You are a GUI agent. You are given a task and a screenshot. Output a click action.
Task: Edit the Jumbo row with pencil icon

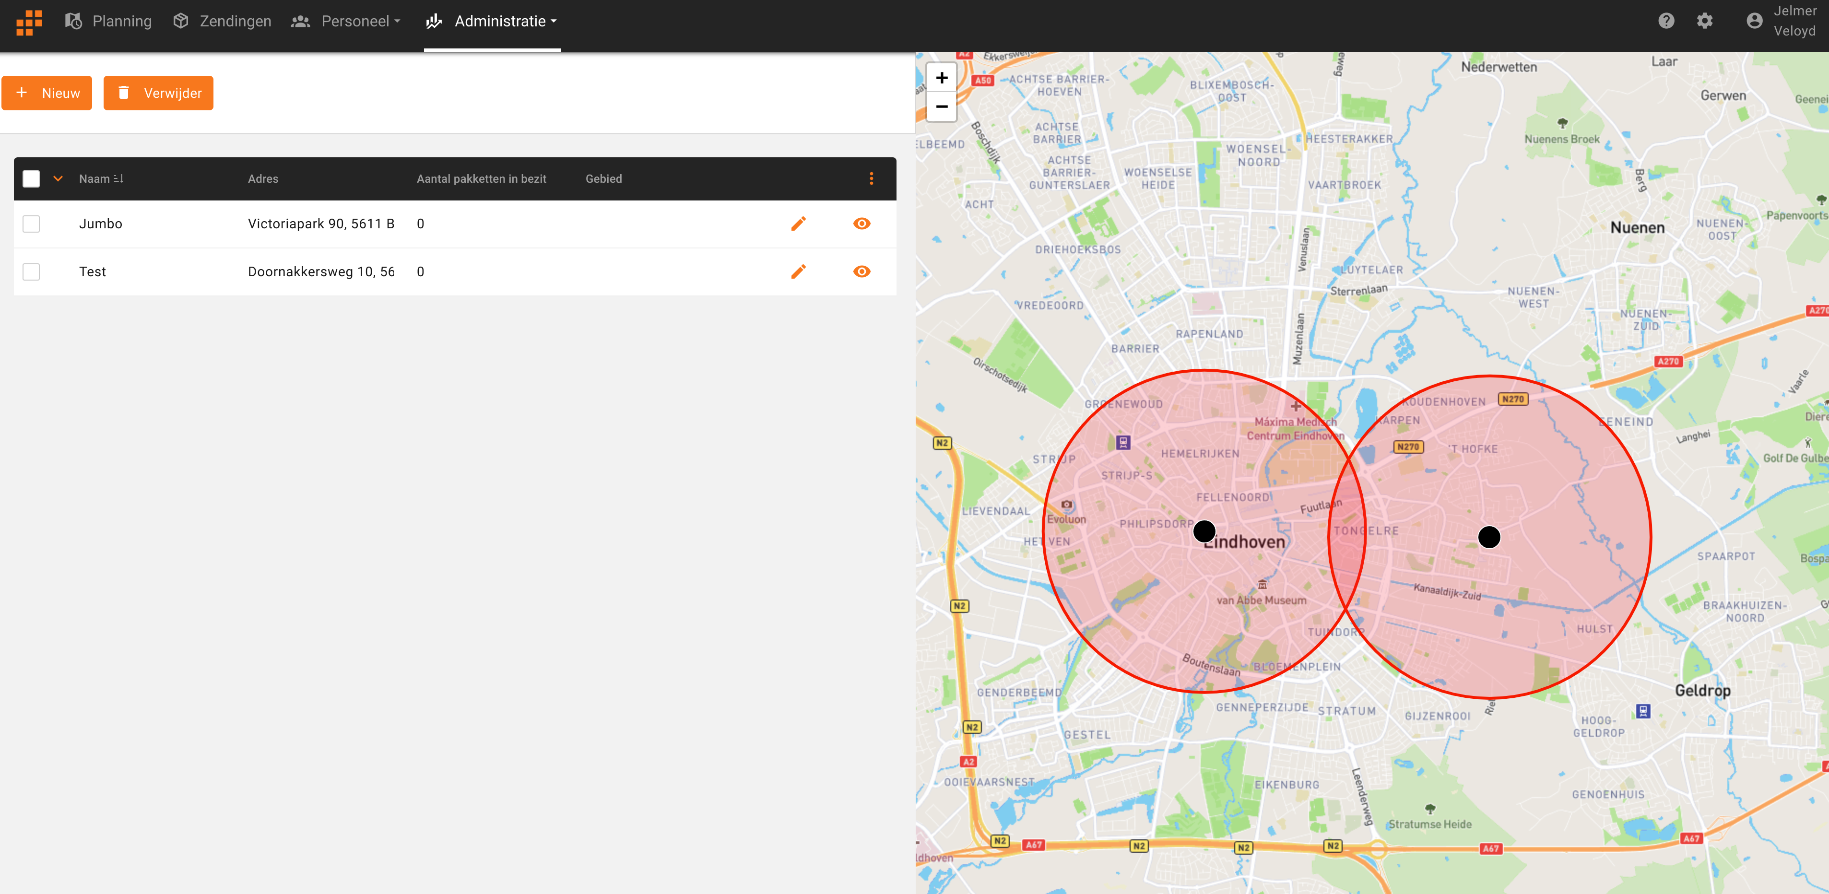tap(798, 223)
